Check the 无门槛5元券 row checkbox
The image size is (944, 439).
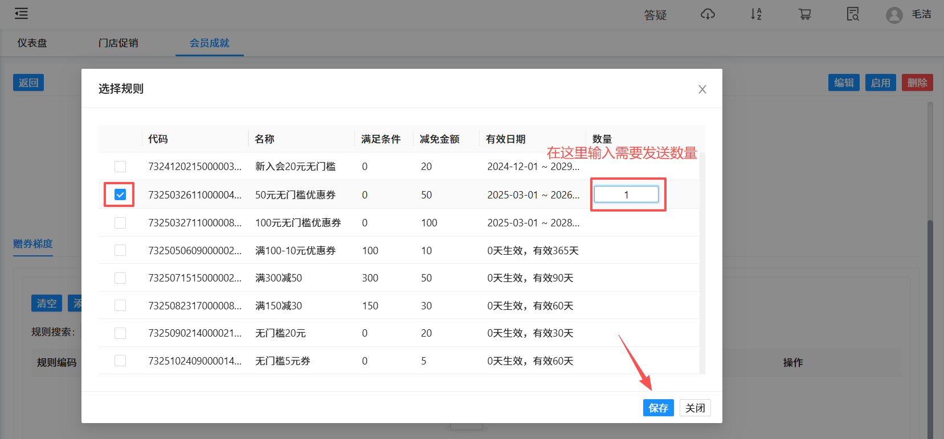(120, 361)
